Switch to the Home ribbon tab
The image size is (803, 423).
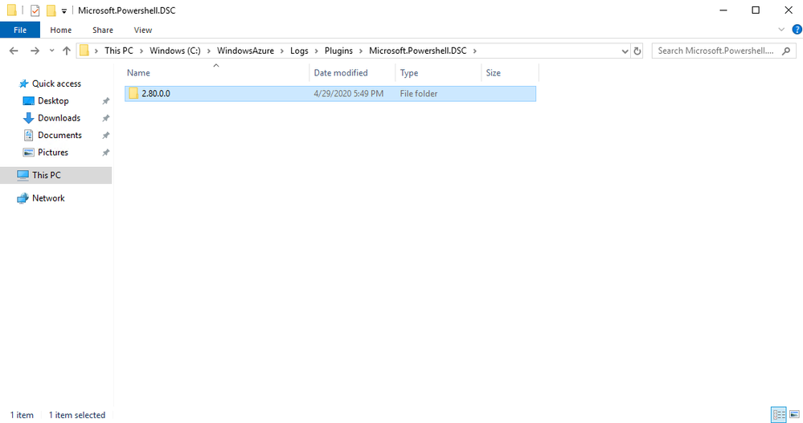point(61,31)
